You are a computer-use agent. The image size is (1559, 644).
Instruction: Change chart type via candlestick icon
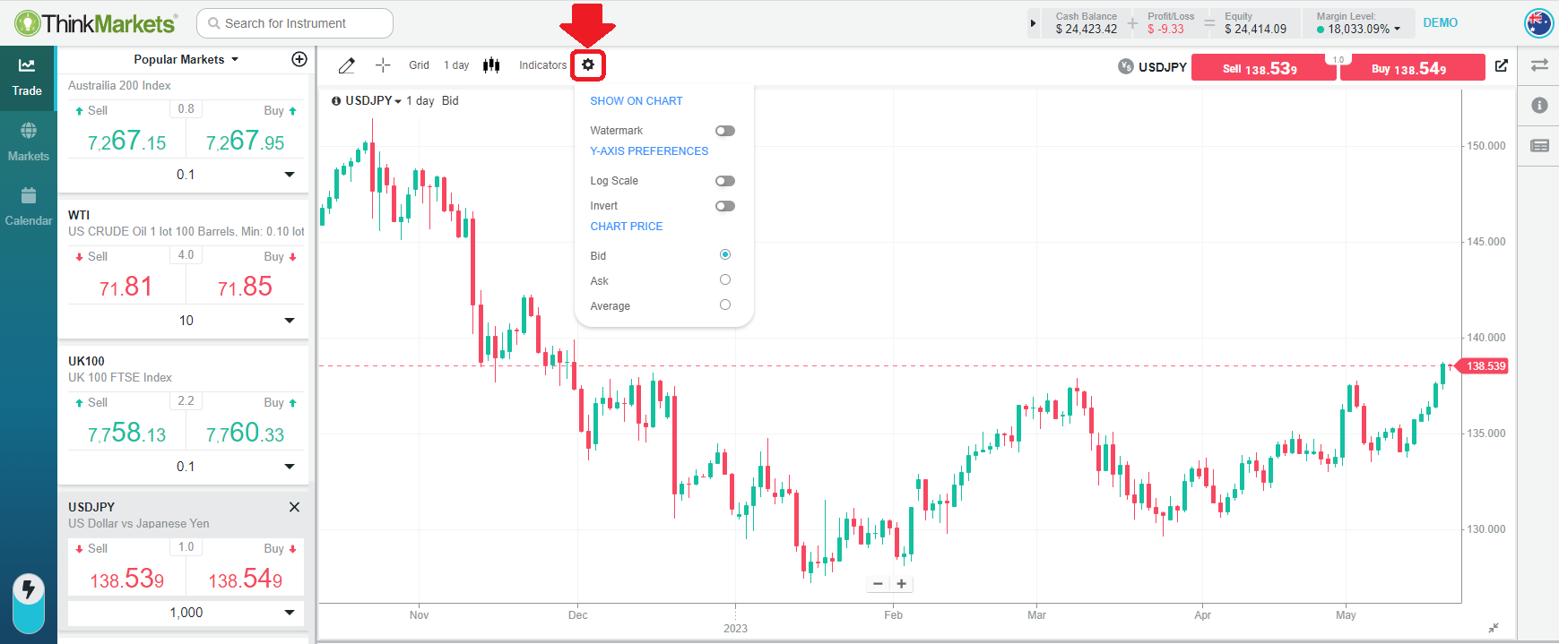pyautogui.click(x=491, y=65)
